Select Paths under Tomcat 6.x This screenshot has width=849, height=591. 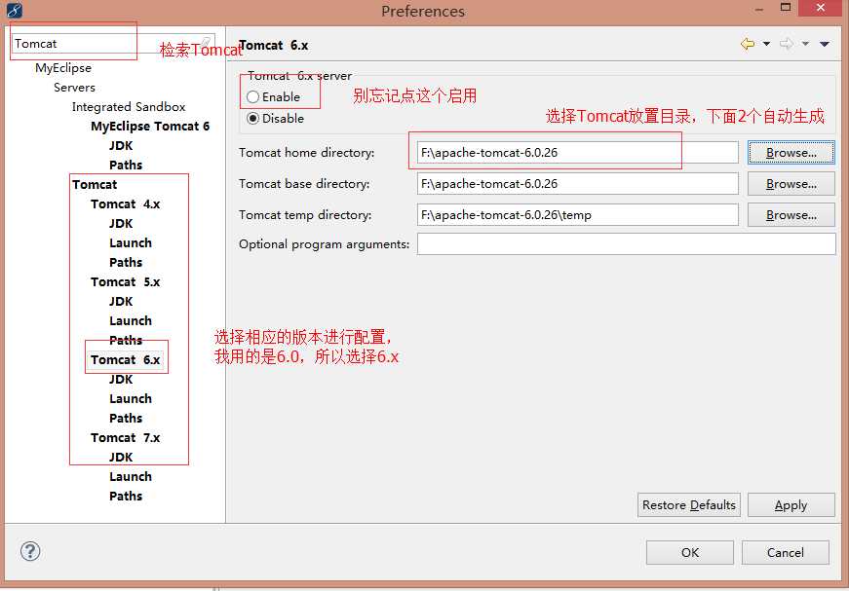pos(126,418)
